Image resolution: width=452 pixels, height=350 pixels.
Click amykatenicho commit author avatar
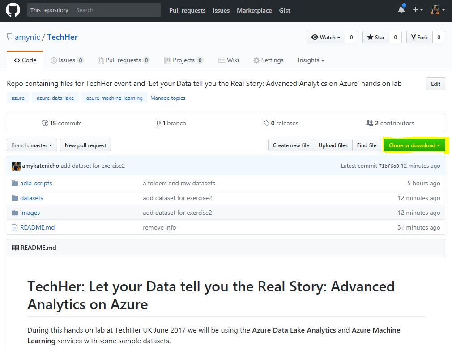pyautogui.click(x=16, y=166)
